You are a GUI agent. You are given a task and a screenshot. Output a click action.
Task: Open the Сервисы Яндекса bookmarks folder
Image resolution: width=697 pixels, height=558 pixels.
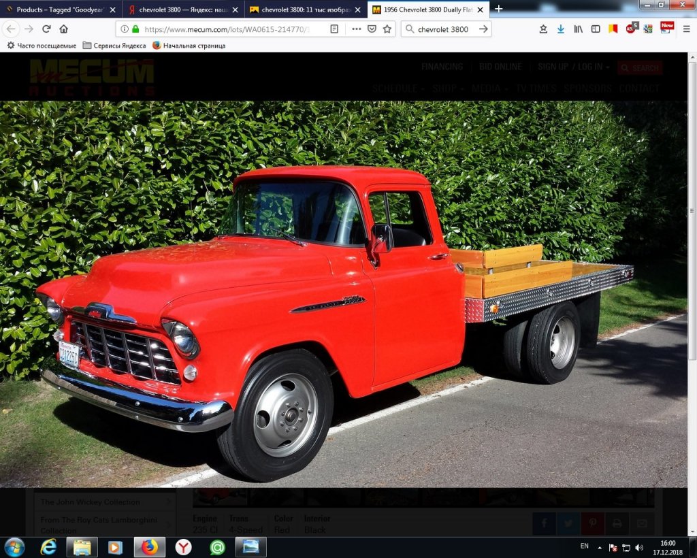[114, 46]
